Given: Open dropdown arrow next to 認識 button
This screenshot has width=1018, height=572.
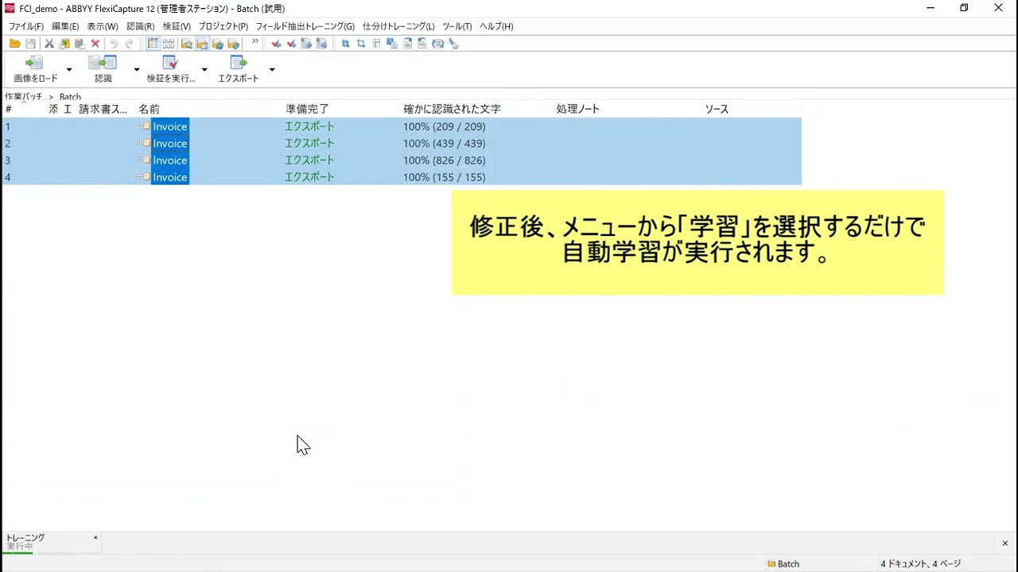Looking at the screenshot, I should 136,70.
